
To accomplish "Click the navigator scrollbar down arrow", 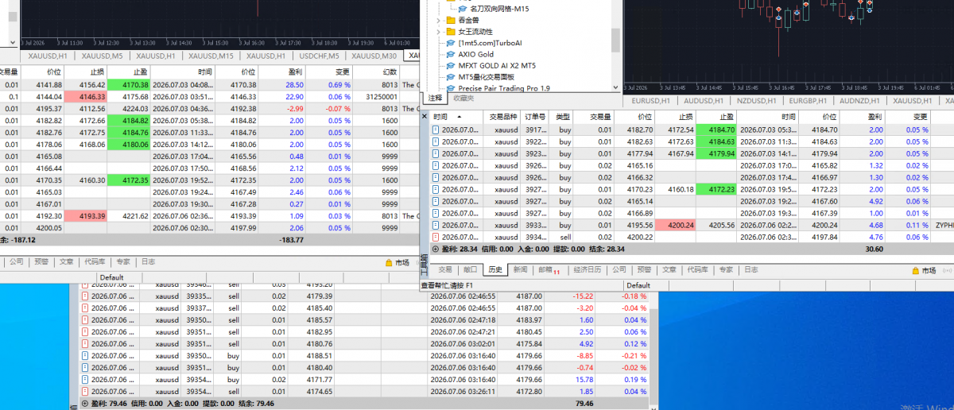I will [x=616, y=87].
